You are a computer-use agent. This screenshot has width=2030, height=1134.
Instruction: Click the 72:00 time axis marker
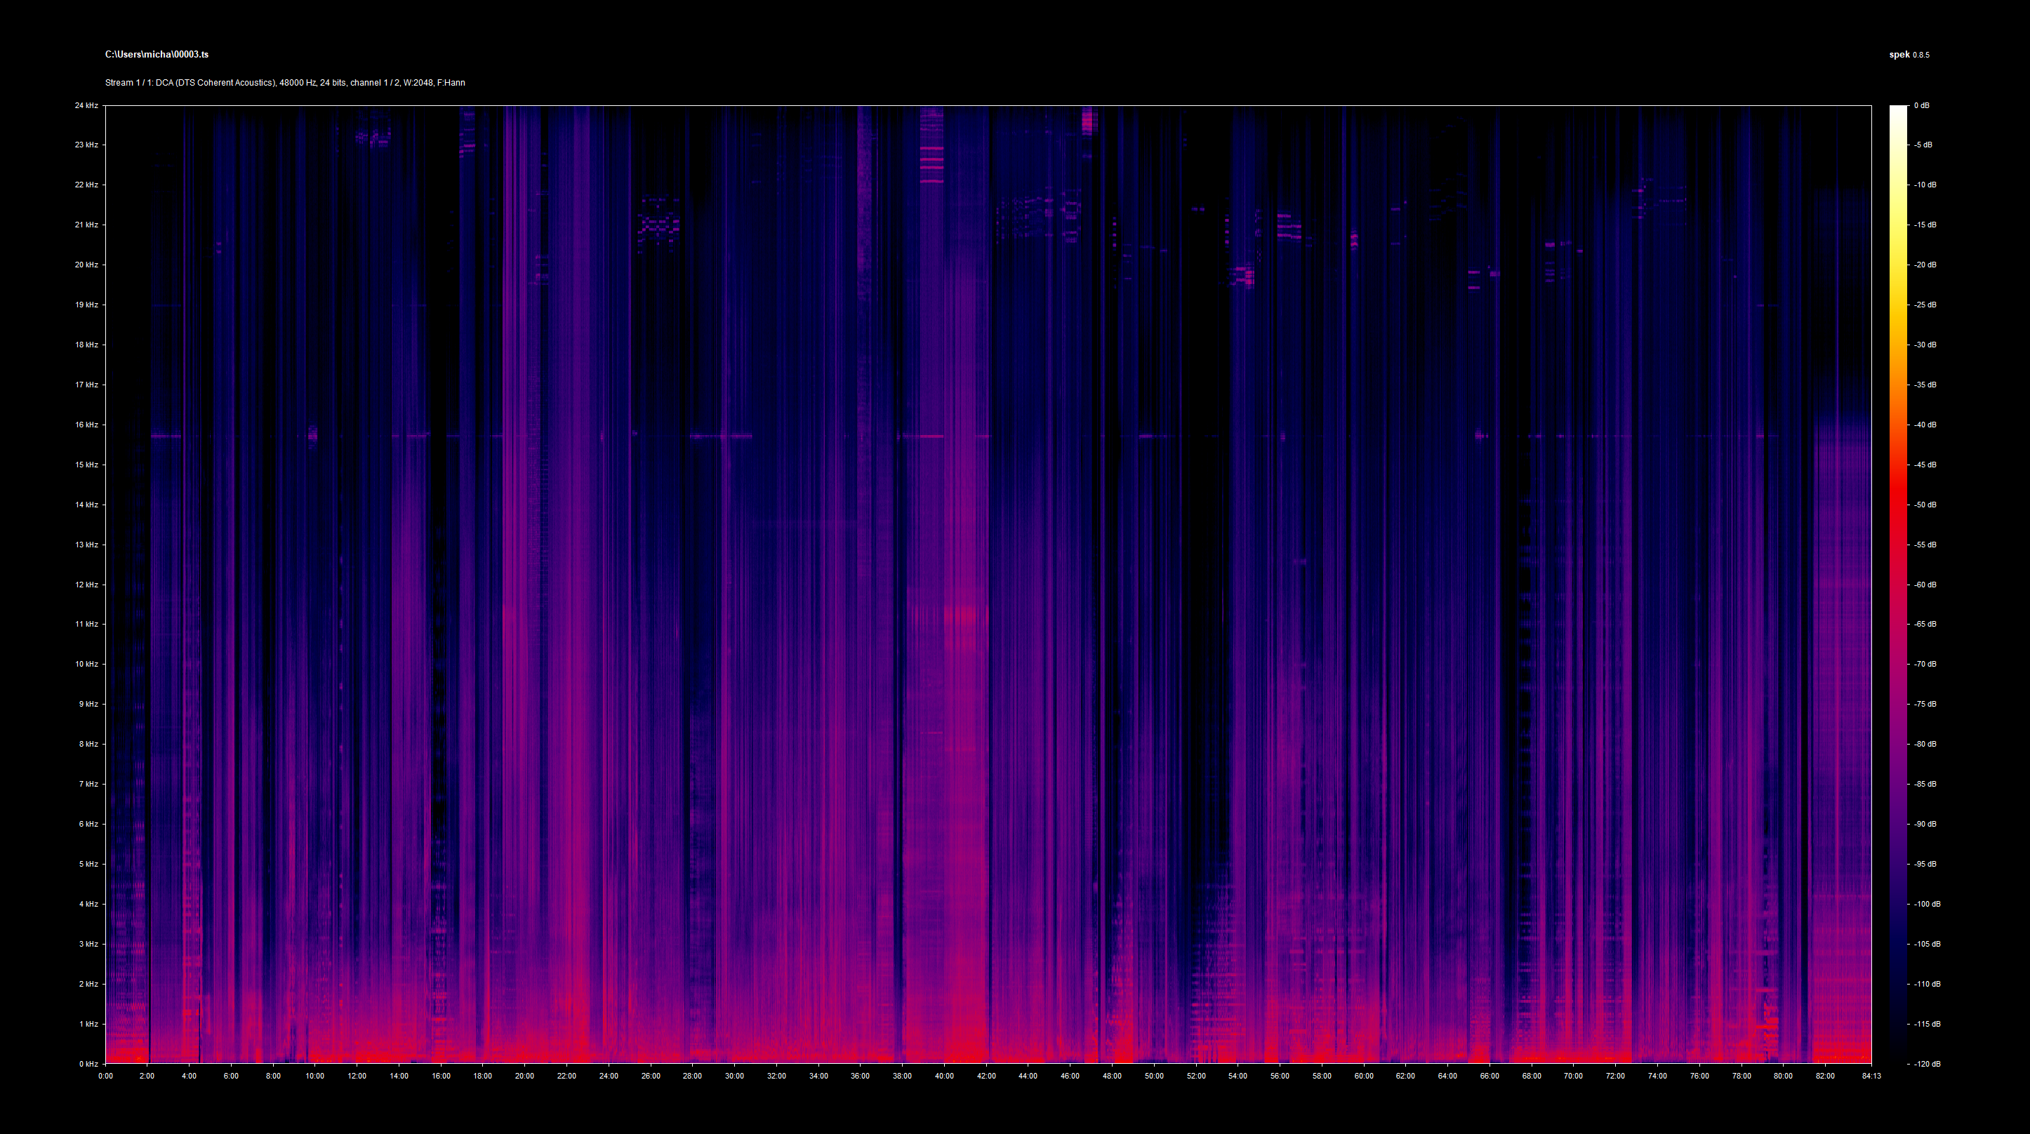pyautogui.click(x=1614, y=1076)
